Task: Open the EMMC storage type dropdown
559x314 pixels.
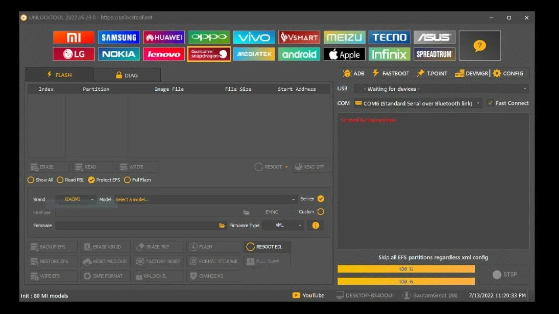Action: pos(275,212)
